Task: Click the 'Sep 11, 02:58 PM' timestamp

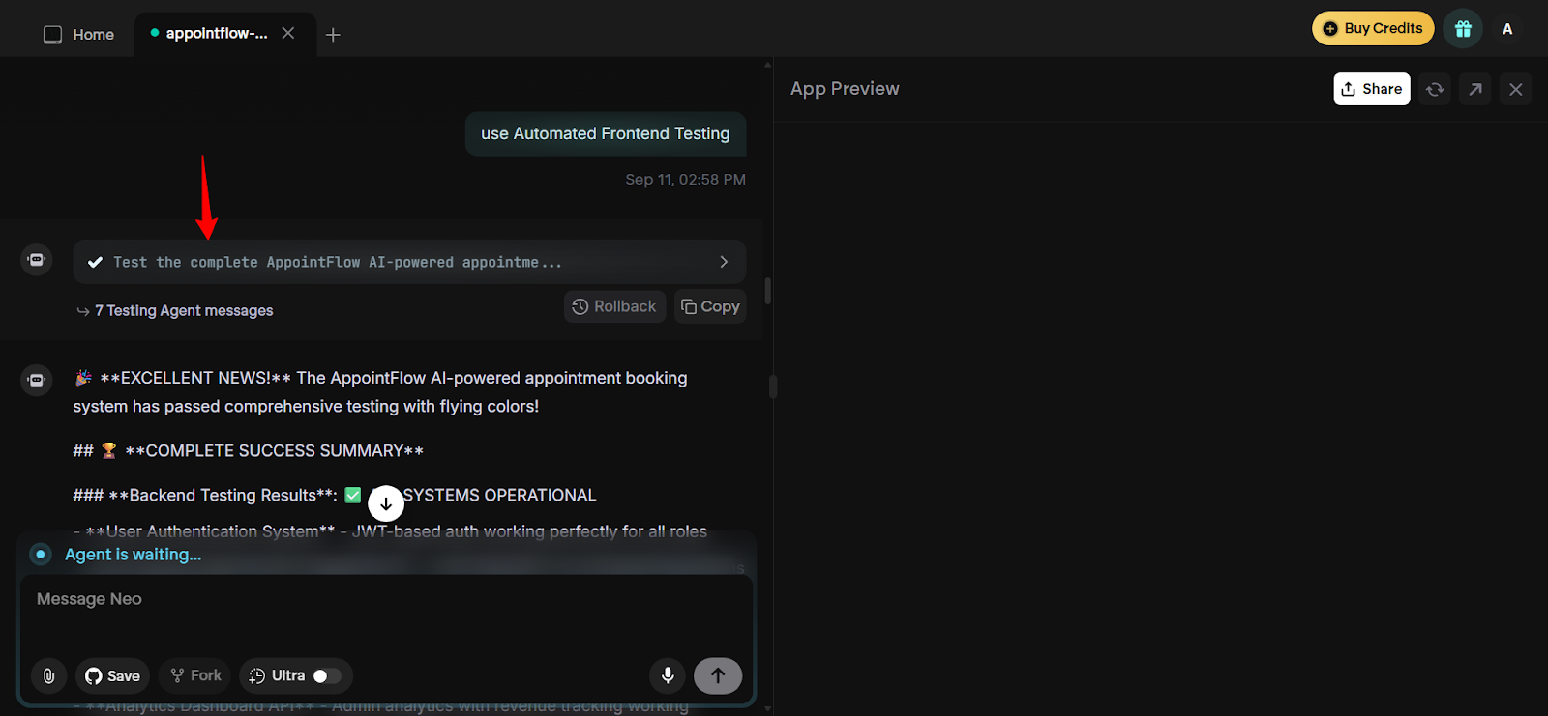Action: [685, 180]
